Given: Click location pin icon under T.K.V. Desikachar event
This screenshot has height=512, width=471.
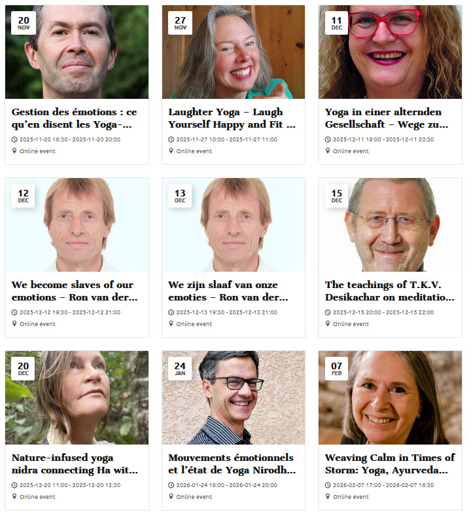Looking at the screenshot, I should [x=328, y=323].
